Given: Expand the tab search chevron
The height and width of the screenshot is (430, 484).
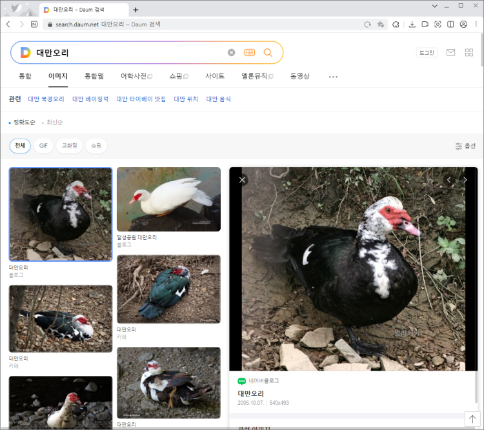Looking at the screenshot, I should pos(434,6).
